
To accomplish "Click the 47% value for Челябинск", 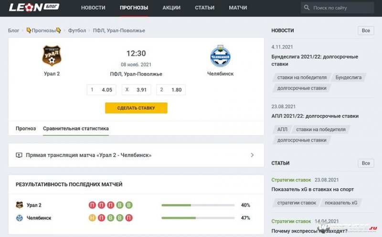I will [245, 218].
